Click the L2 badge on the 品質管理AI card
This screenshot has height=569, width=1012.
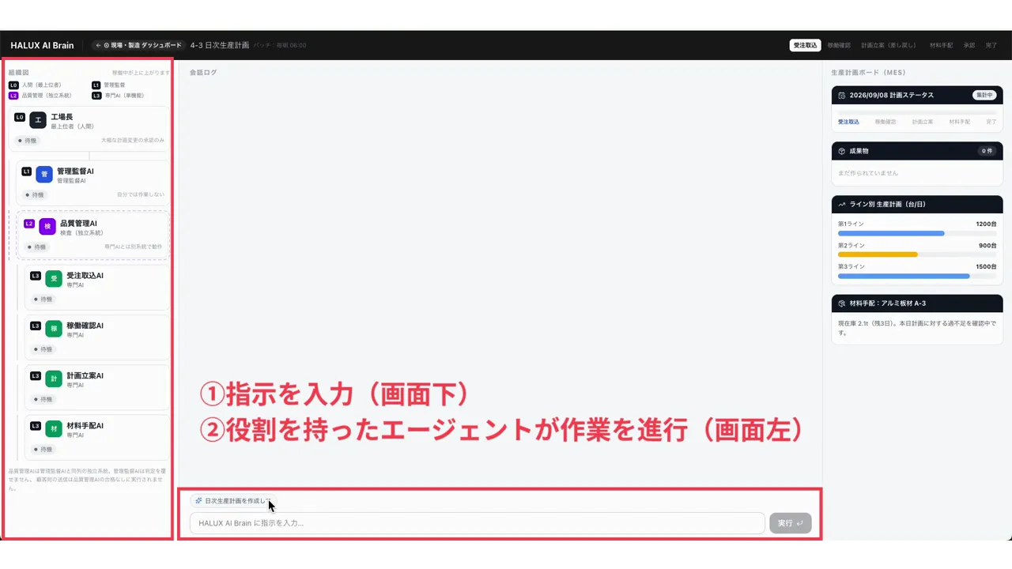point(29,224)
